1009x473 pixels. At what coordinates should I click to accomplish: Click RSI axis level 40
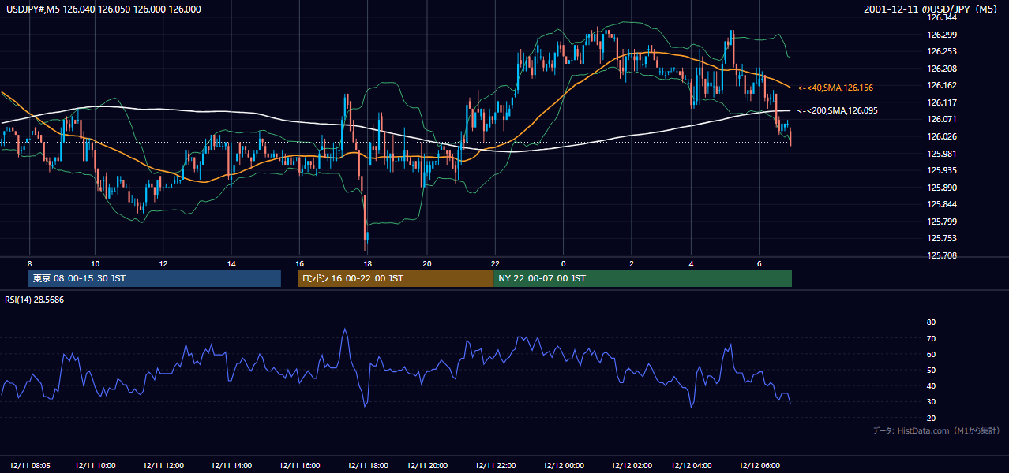931,385
